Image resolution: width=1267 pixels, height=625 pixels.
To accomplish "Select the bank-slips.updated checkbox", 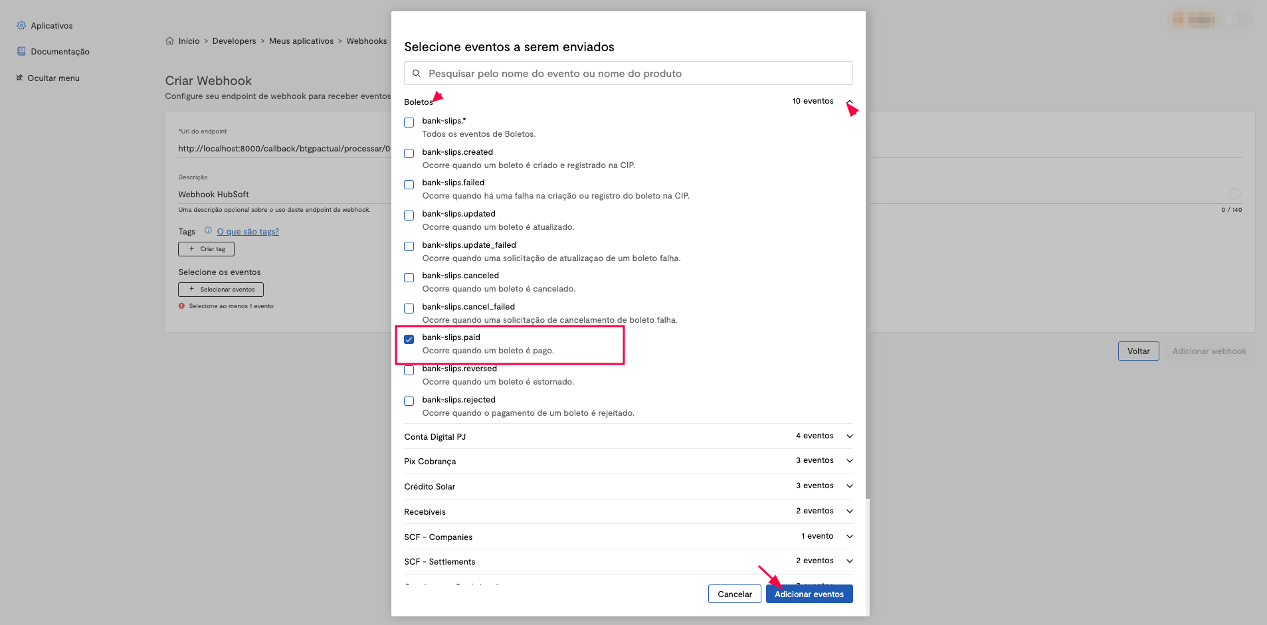I will [409, 215].
